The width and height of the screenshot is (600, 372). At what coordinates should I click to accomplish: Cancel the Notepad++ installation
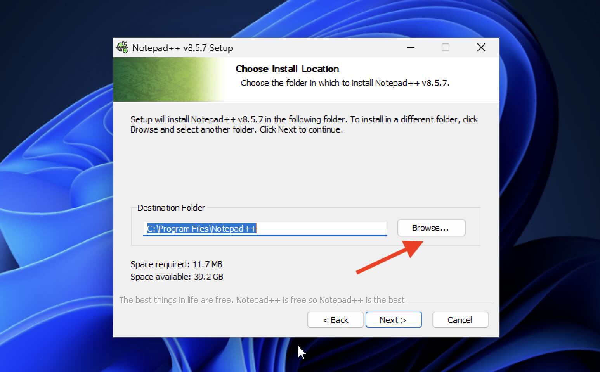[x=460, y=320]
